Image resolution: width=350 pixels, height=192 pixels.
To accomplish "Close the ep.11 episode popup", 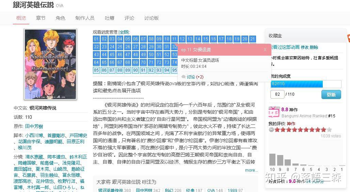I will (x=265, y=50).
